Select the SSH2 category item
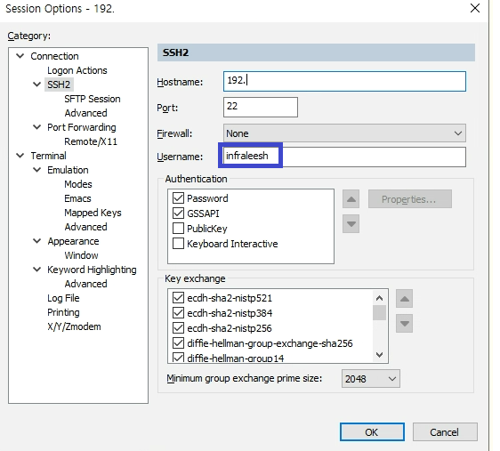500x451 pixels. pyautogui.click(x=59, y=85)
